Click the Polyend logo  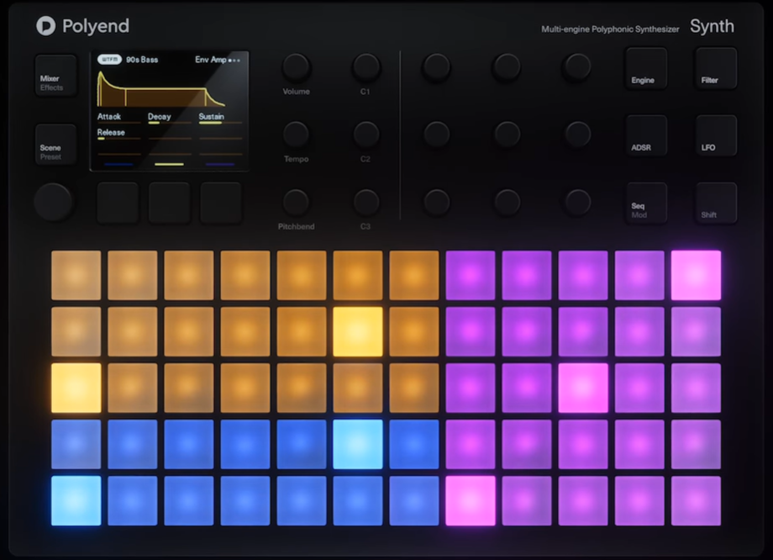point(82,26)
